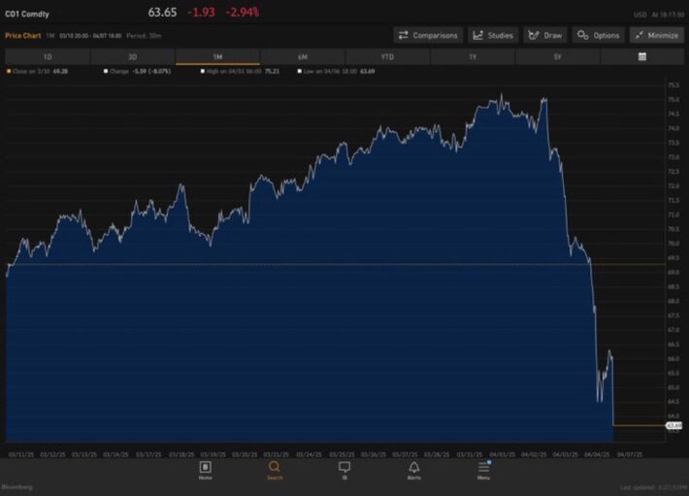Select the 1D time range tab
The image size is (689, 496).
[x=48, y=57]
